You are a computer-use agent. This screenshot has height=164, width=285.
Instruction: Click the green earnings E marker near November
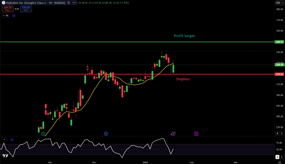tap(43, 134)
